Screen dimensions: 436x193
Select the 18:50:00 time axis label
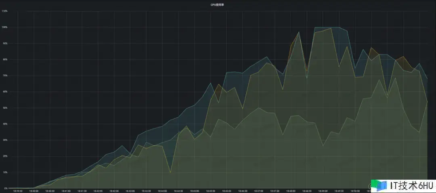pos(355,191)
